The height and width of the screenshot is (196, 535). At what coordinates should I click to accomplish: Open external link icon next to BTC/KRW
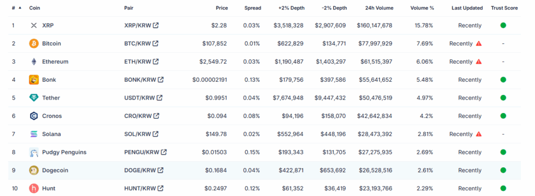point(155,43)
